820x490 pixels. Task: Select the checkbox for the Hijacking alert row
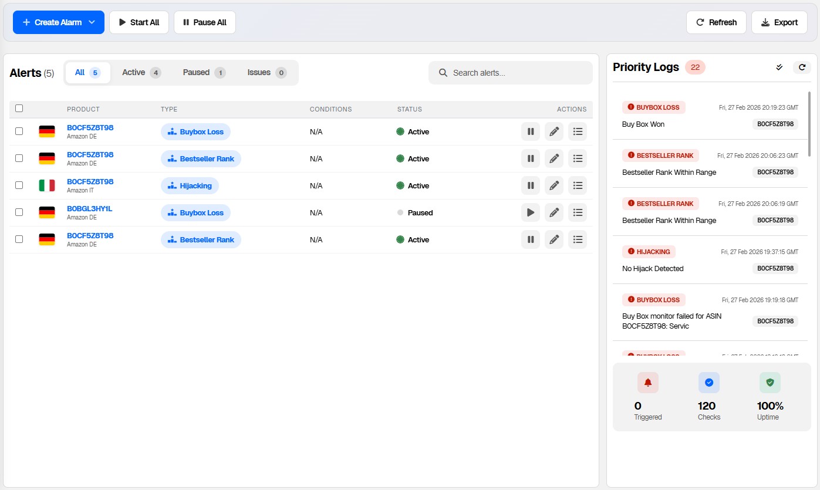[x=19, y=185]
